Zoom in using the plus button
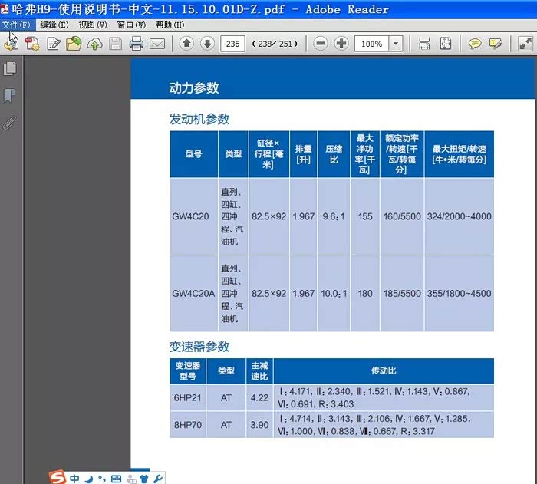 (x=341, y=44)
